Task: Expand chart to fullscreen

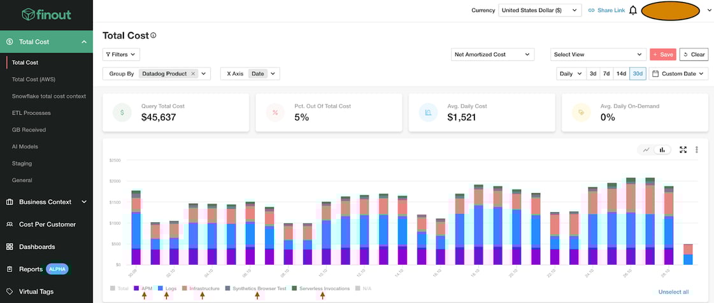Action: click(x=683, y=150)
